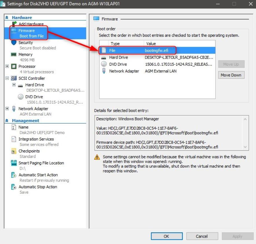The image size is (256, 244).
Task: Click the Add Hardware icon
Action: 14,24
